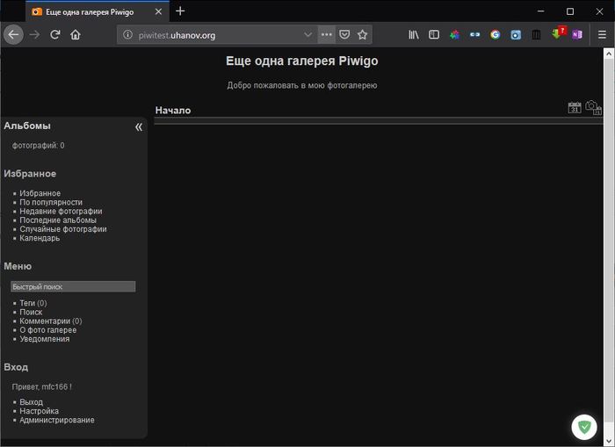This screenshot has width=615, height=447.
Task: Toggle the Firefox sidebar view icon
Action: 434,35
